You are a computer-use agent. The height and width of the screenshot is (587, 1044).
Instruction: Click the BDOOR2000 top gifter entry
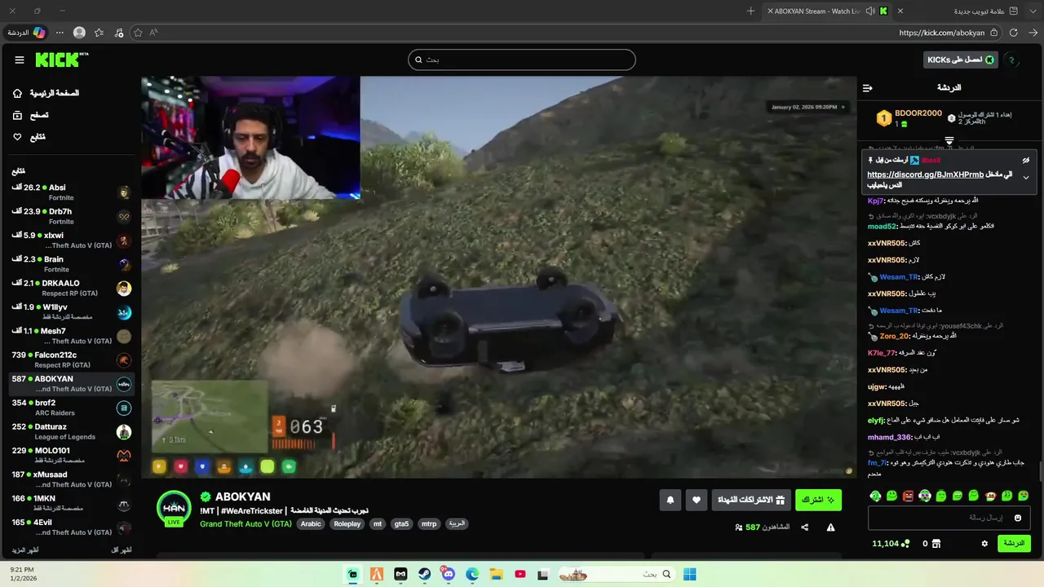(909, 118)
